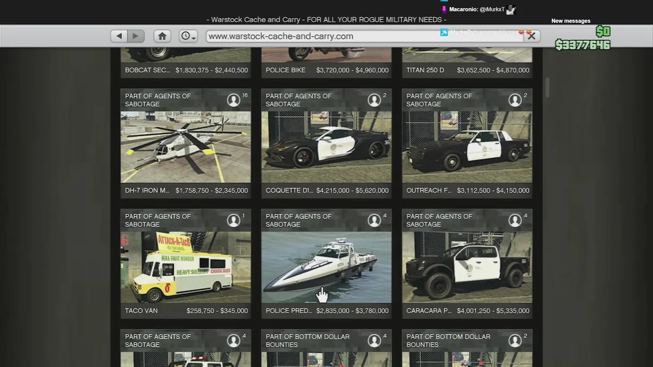Click Part of Agents of Sabotage header on Taco Van
Viewport: 653px width, 367px height.
(x=158, y=220)
